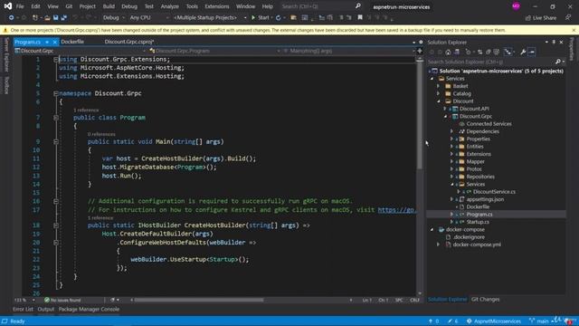579x326 pixels.
Task: Click the search magnifier in Solution Explorer
Action: (557, 62)
